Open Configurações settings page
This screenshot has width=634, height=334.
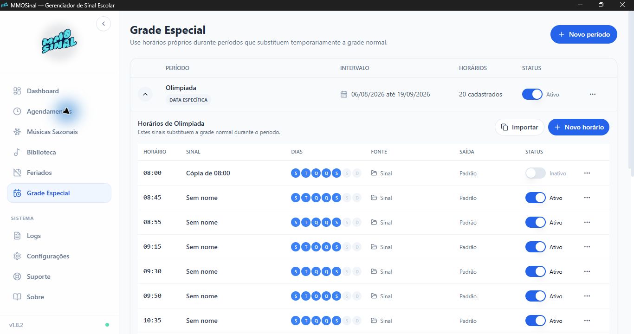pyautogui.click(x=59, y=256)
